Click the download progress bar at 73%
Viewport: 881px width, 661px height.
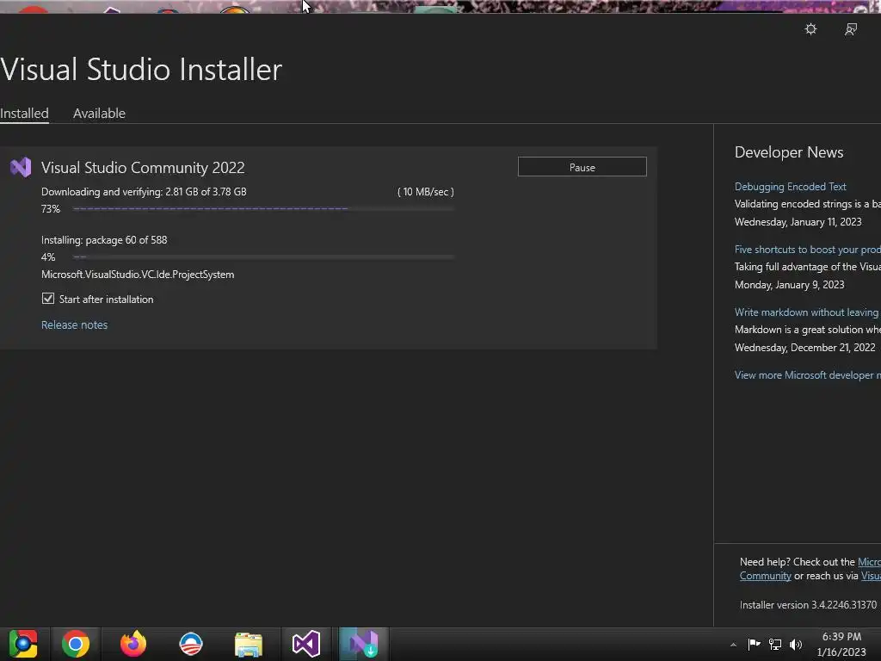[x=263, y=208]
